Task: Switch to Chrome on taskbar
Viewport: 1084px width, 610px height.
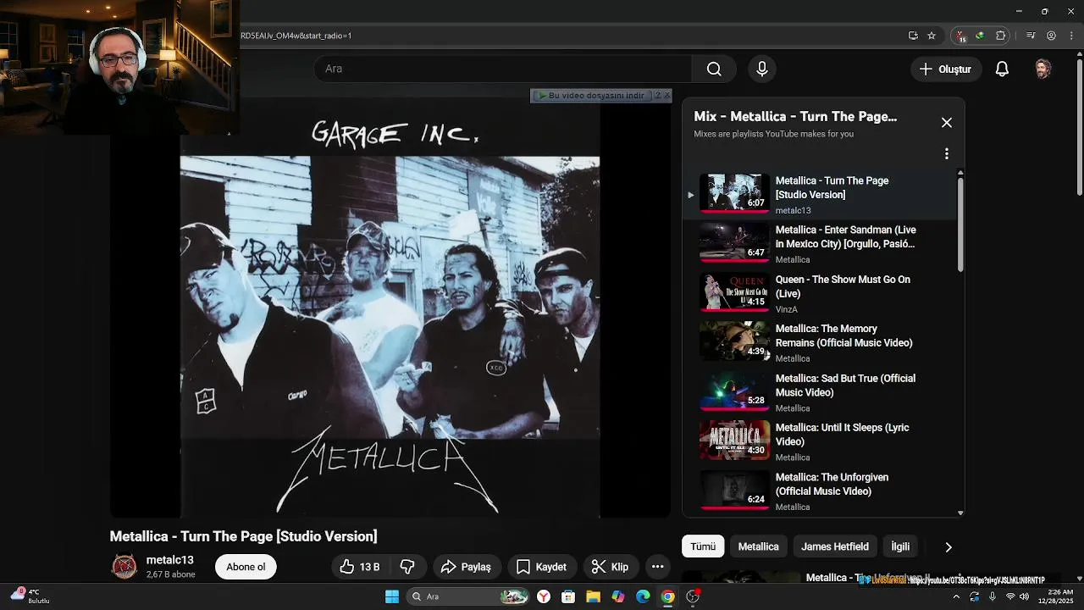Action: [667, 596]
